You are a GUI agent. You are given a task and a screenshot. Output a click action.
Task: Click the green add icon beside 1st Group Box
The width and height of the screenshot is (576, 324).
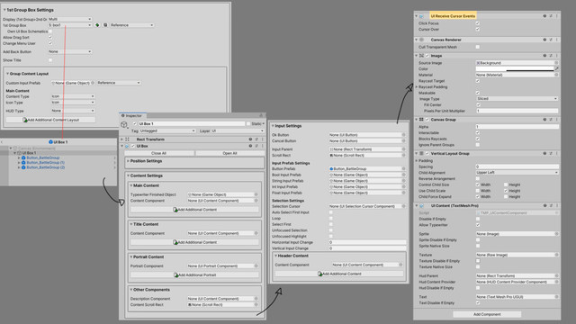pyautogui.click(x=97, y=25)
